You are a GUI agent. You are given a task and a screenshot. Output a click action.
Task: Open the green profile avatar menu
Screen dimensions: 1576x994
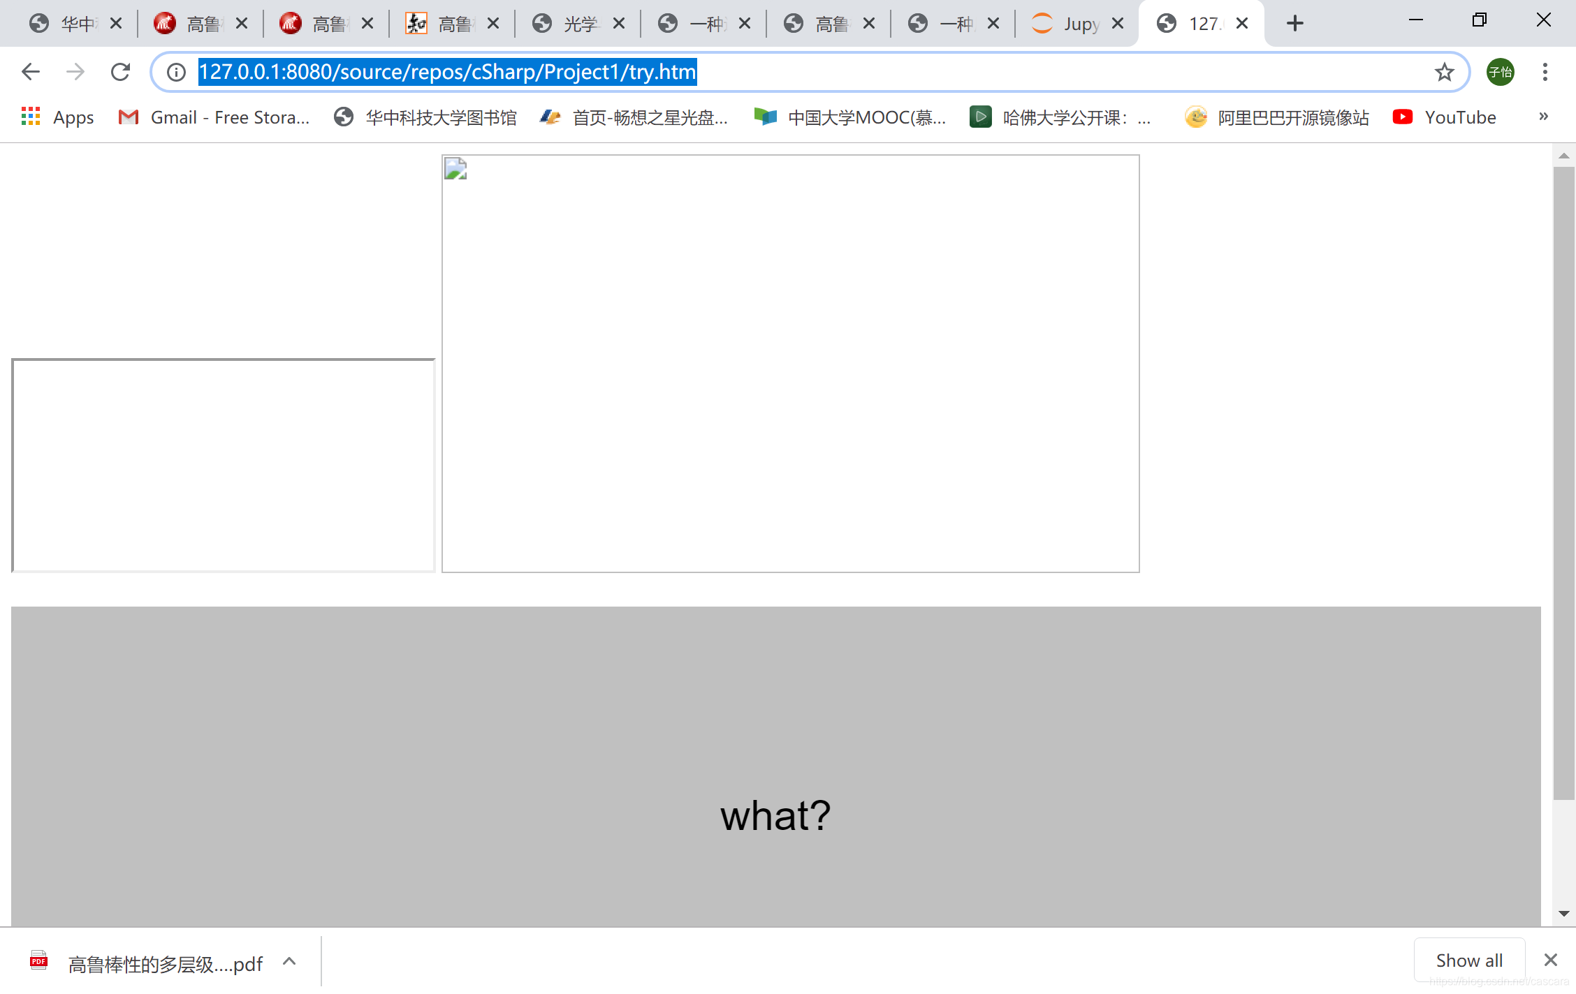[1500, 72]
